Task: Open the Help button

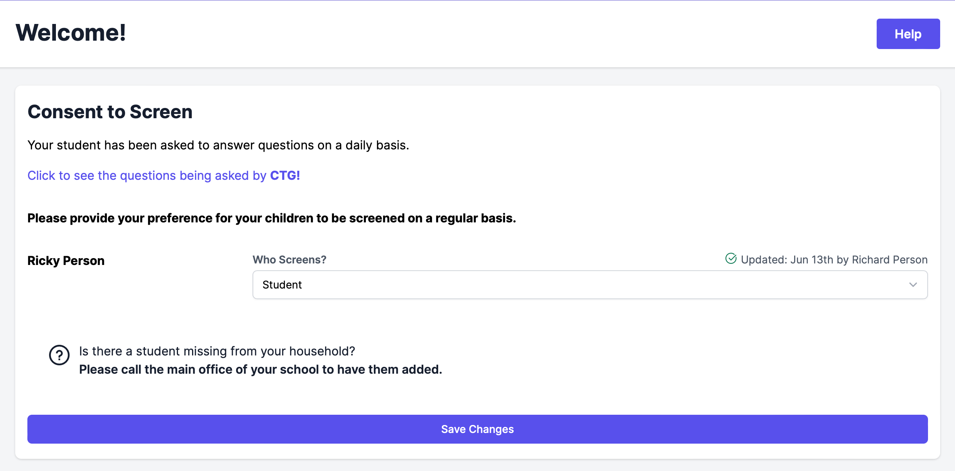Action: pyautogui.click(x=908, y=34)
